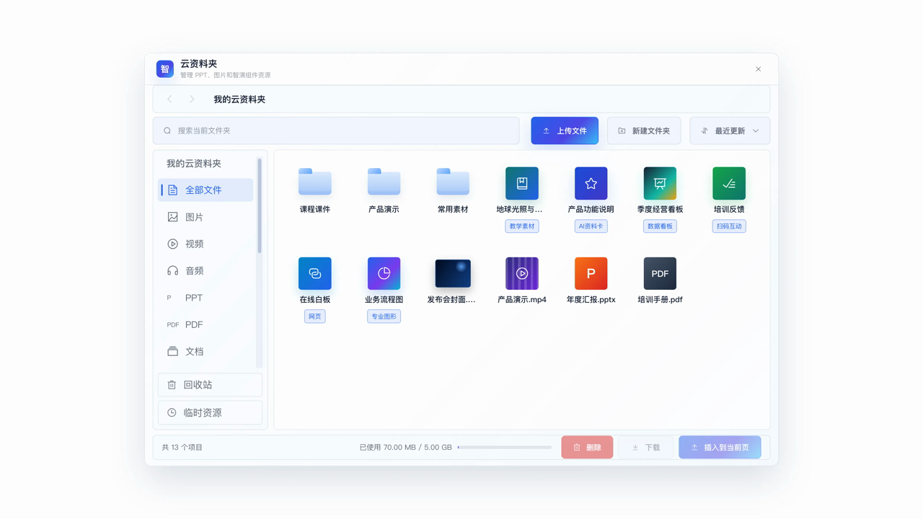Switch to the 视频 category in sidebar
Screen dimensions: 923x519
206,244
